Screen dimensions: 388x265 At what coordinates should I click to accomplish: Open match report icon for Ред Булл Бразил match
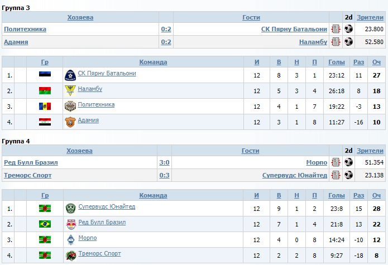click(336, 162)
